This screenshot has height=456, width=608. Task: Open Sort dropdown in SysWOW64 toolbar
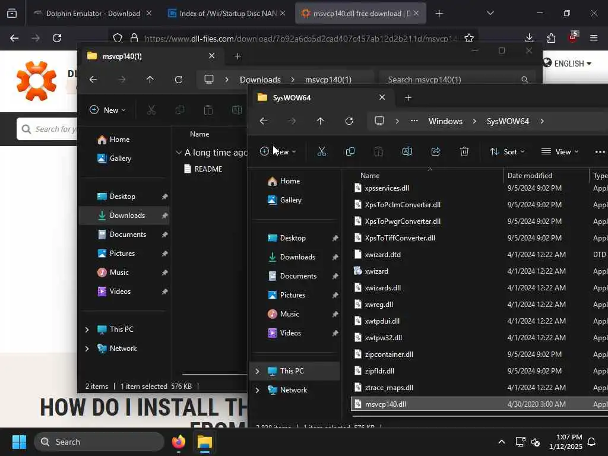coord(507,151)
